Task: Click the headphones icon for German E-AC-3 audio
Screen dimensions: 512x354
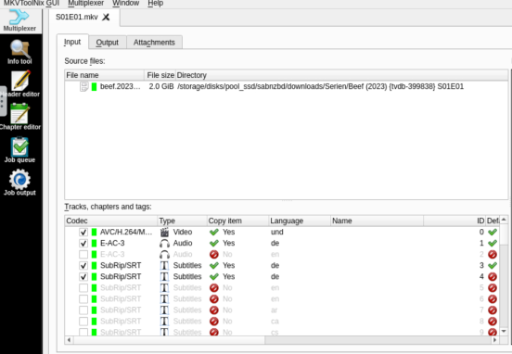Action: (164, 243)
